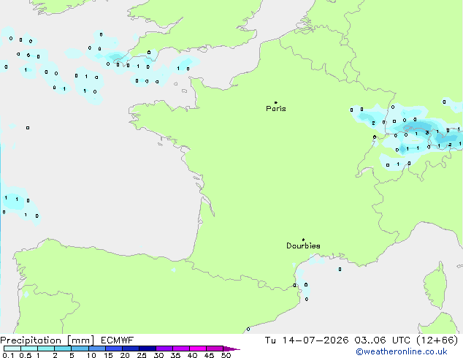Pick the 2–5 mm legend swatch
The width and height of the screenshot is (463, 358).
click(x=63, y=349)
